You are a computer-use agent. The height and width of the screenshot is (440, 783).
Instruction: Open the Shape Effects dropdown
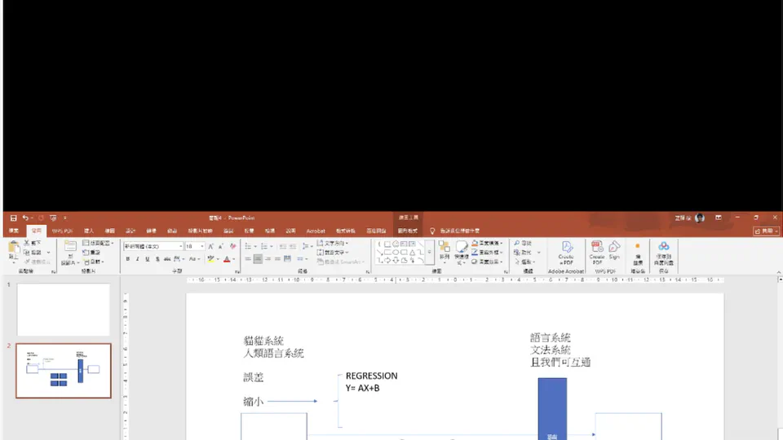point(487,262)
